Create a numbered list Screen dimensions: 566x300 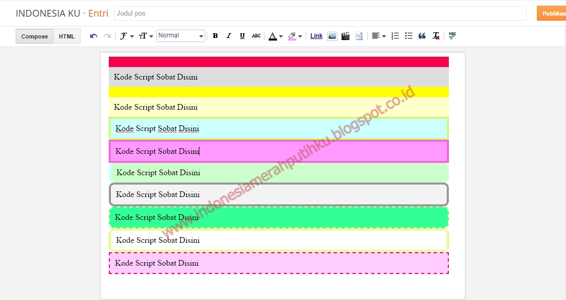395,36
